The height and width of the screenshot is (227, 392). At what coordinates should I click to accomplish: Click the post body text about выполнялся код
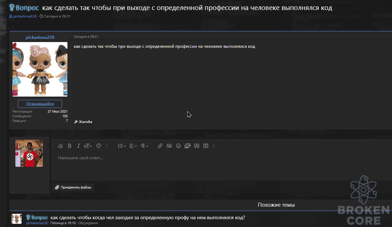click(164, 46)
